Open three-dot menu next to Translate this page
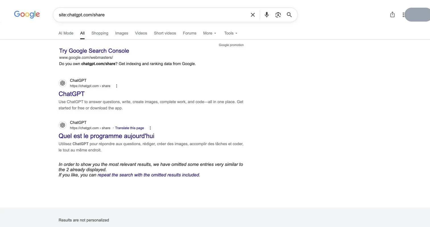430x227 pixels. click(x=150, y=128)
